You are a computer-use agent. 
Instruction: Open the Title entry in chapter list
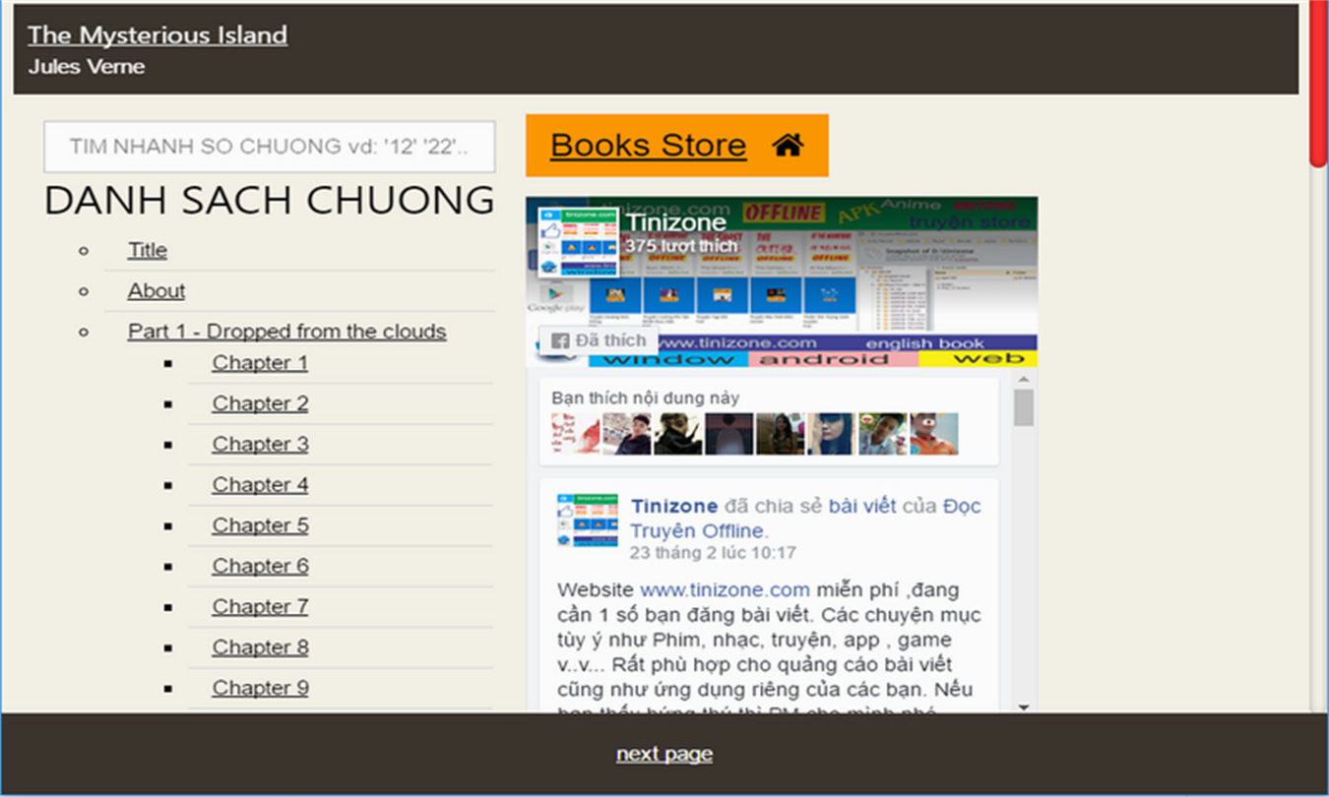[147, 250]
